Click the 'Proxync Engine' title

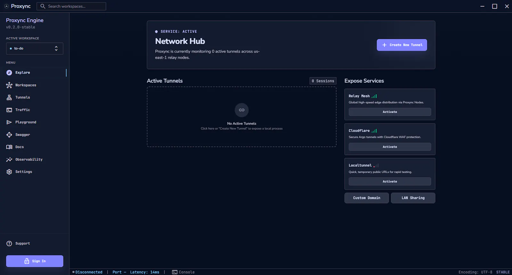coord(25,20)
